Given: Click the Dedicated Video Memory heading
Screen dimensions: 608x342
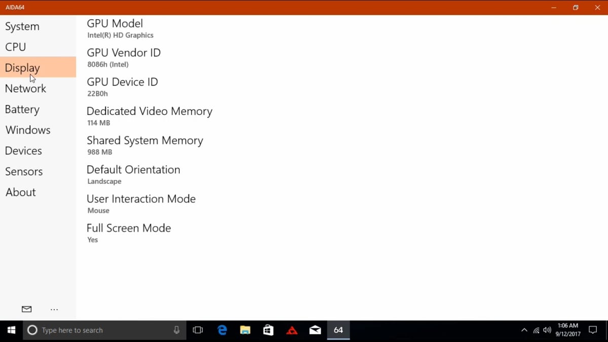Looking at the screenshot, I should pyautogui.click(x=149, y=111).
